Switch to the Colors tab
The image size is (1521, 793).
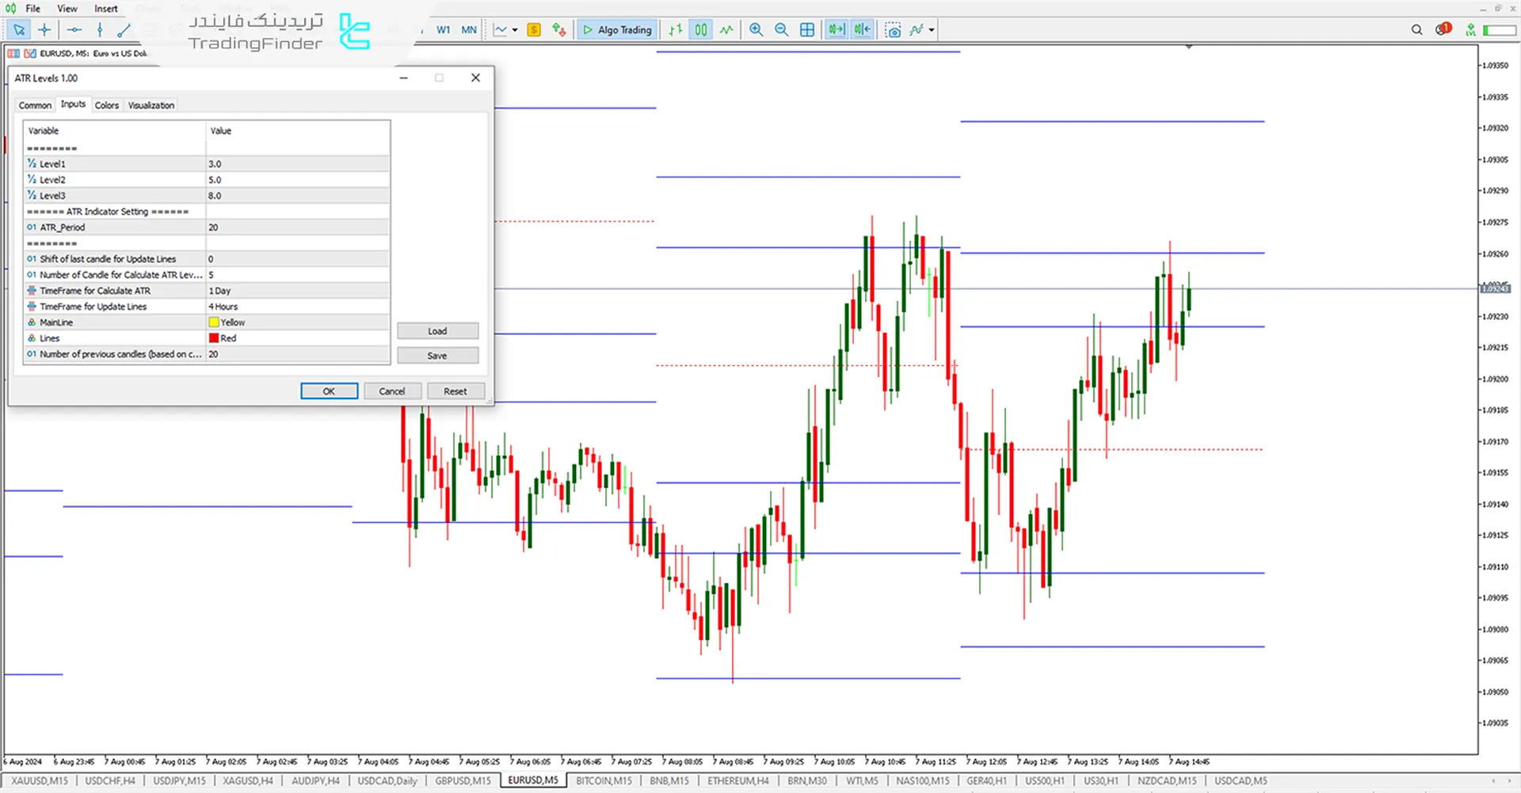(x=107, y=105)
